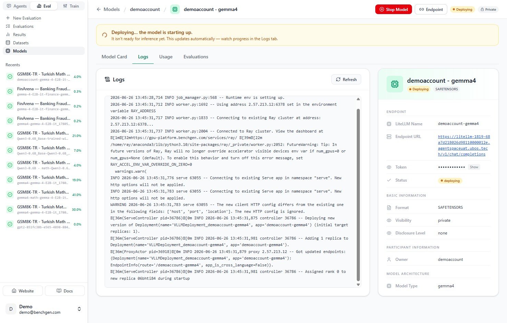Open recent GSM8K-TR gpt2 run scoring 0.0%
The width and height of the screenshot is (507, 323).
pyautogui.click(x=44, y=224)
